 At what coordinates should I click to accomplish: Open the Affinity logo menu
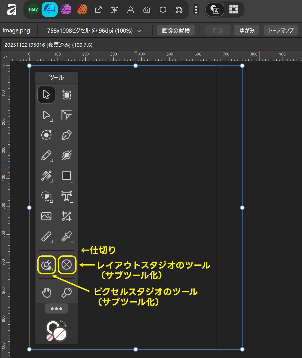click(11, 10)
